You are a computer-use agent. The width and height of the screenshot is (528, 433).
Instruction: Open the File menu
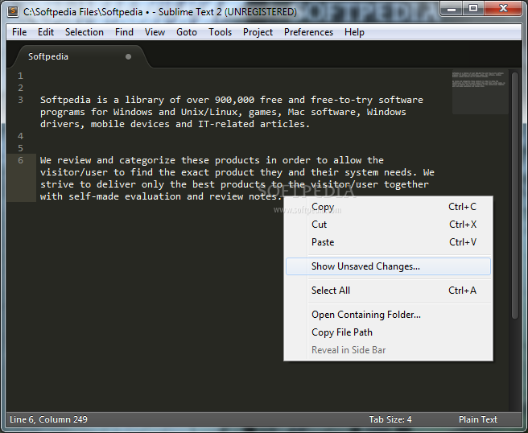tap(19, 32)
